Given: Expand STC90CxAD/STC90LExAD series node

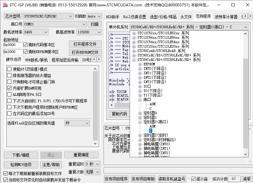Looking at the screenshot, I should click(134, 51).
